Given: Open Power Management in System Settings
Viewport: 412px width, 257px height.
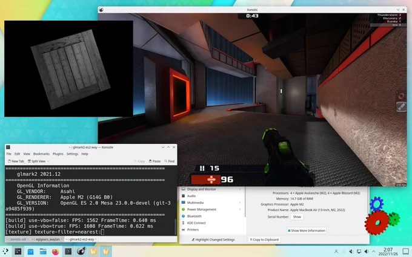Looking at the screenshot, I should [x=212, y=210].
